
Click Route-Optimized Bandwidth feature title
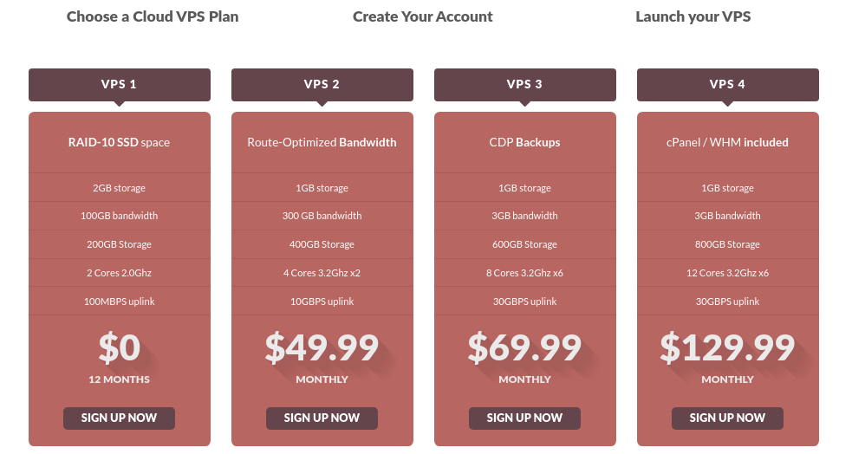(322, 142)
